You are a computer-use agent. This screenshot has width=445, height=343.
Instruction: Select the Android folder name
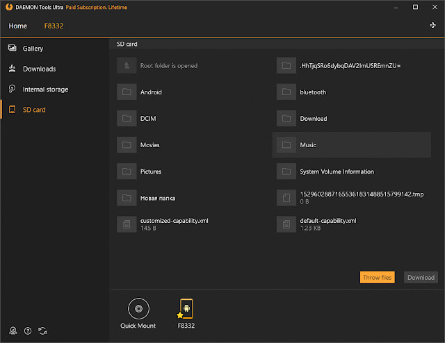pos(151,92)
